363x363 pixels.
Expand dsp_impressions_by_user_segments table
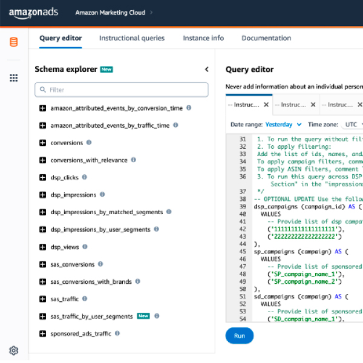(x=42, y=229)
